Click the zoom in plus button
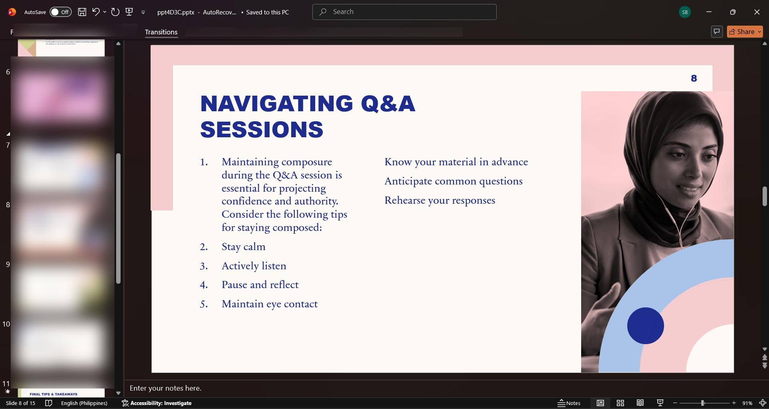This screenshot has height=409, width=769. [734, 403]
